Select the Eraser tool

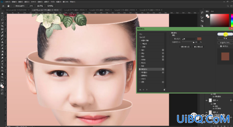(2, 49)
